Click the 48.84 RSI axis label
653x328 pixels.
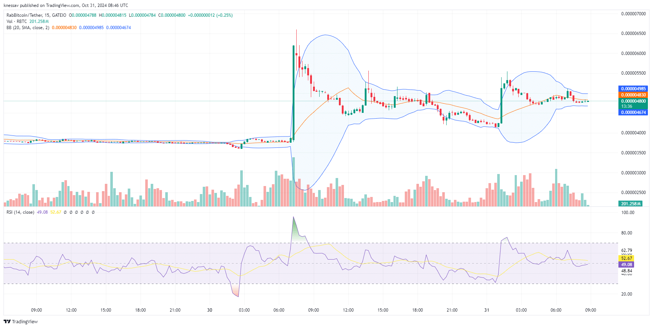[626, 271]
